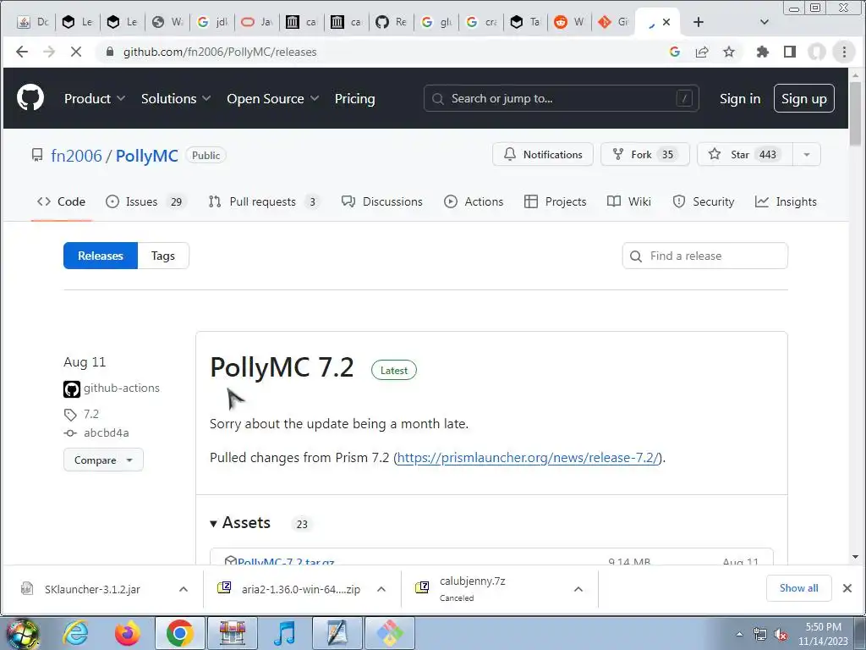This screenshot has width=866, height=650.
Task: Switch to the Reddit tab
Action: 569,22
